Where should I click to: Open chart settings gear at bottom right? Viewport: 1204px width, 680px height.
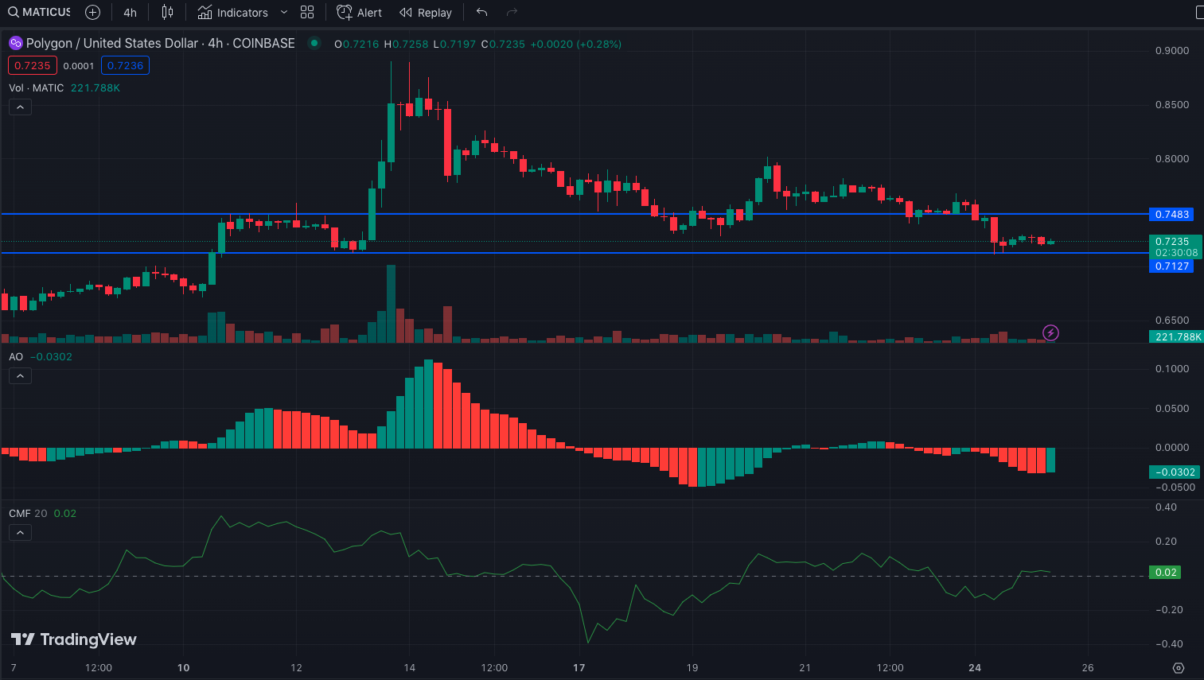tap(1179, 668)
